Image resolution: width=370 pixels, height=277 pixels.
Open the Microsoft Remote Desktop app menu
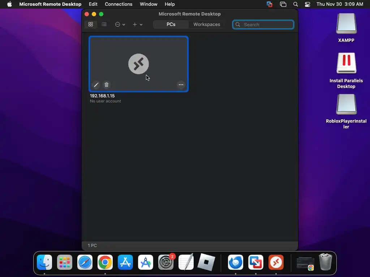50,4
